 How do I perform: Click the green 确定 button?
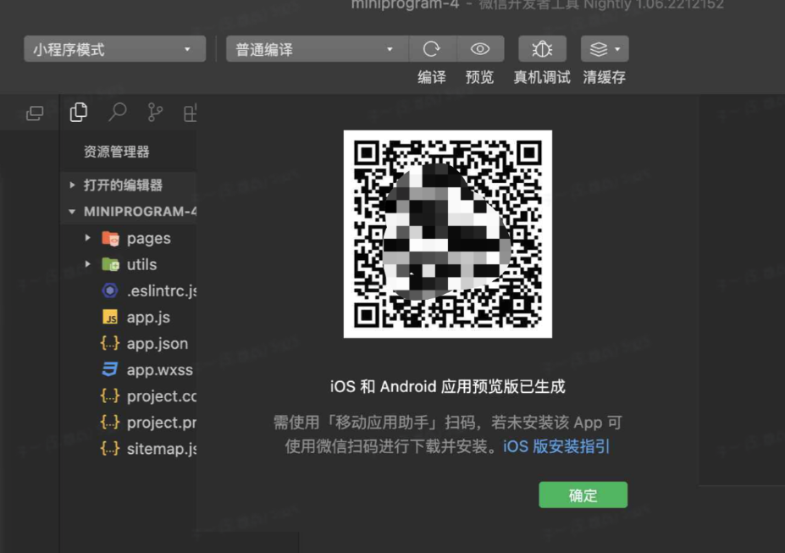tap(583, 495)
